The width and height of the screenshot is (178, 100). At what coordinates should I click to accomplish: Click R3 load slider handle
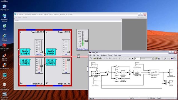[68, 60]
